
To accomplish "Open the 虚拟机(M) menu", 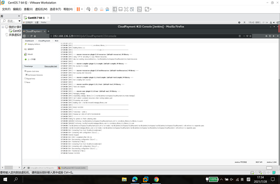I will (41, 9).
